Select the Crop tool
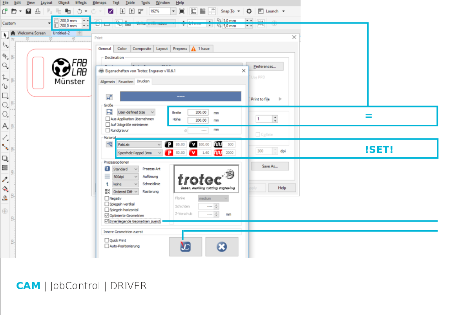Screen dimensions: 467x315 point(5,56)
